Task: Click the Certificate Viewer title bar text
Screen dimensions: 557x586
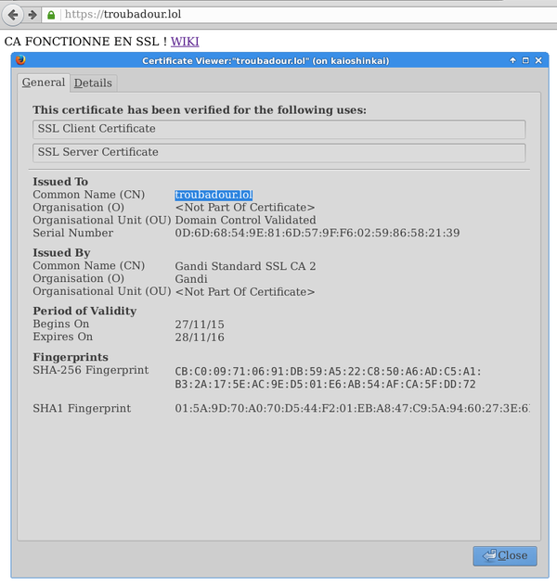Action: (265, 60)
